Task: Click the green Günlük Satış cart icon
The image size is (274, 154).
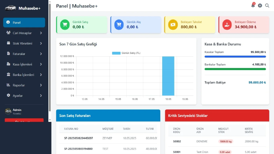Action: pos(65,25)
